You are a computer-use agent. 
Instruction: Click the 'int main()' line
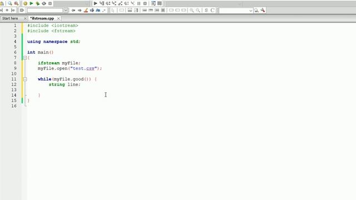[41, 52]
